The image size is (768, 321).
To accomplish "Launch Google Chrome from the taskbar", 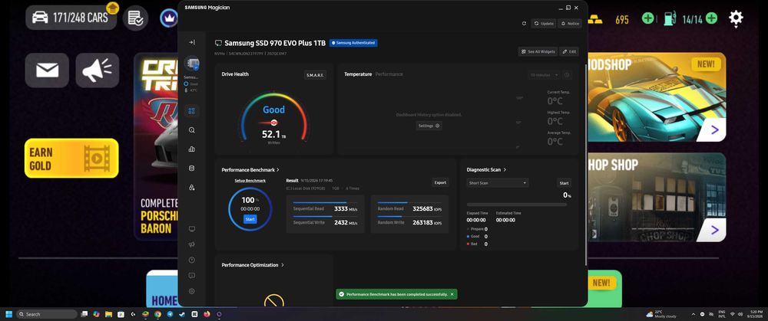I will [x=157, y=314].
